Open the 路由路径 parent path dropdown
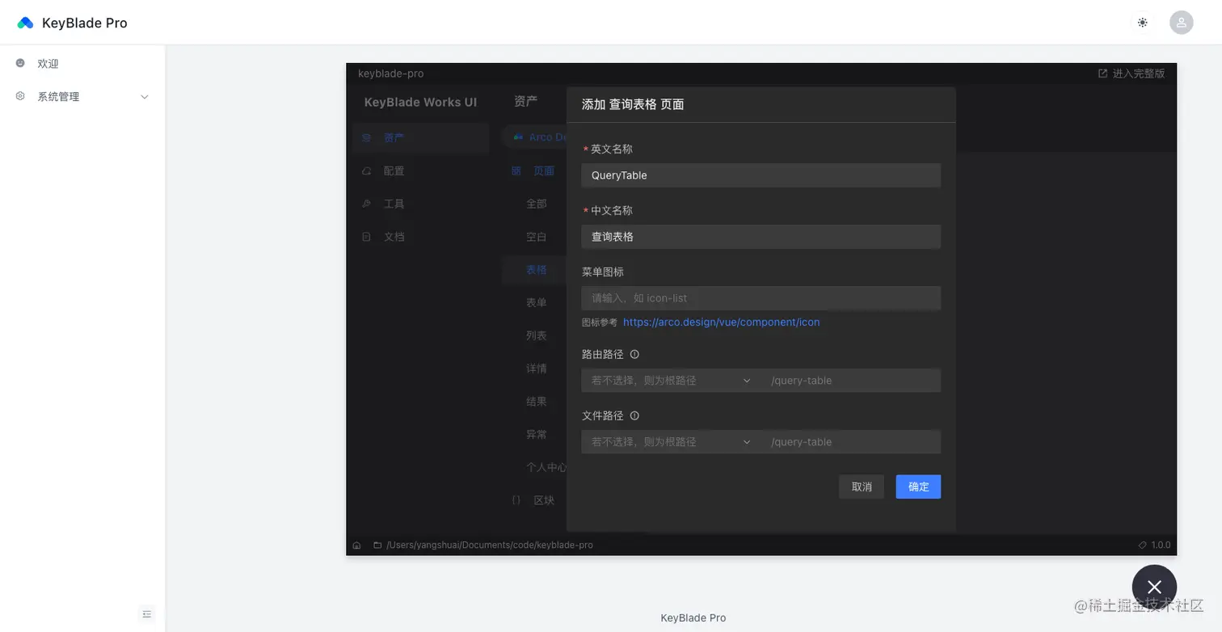The image size is (1222, 632). click(746, 380)
